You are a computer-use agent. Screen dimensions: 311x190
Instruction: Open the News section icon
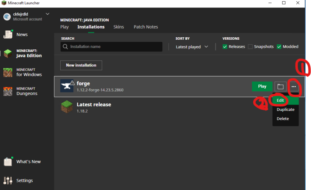8,34
